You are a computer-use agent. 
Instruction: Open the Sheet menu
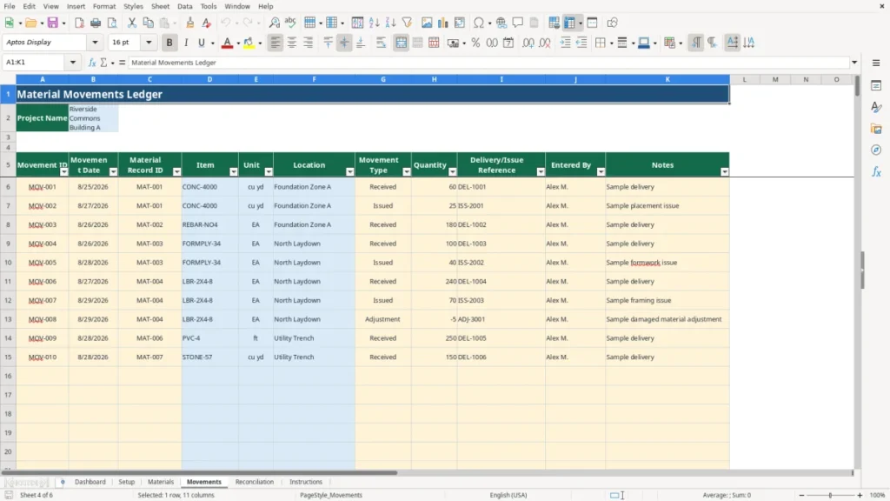160,6
